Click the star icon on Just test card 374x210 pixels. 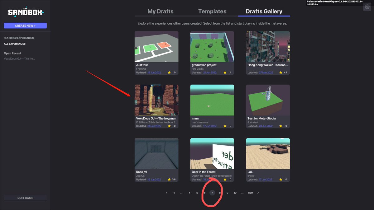(169, 72)
